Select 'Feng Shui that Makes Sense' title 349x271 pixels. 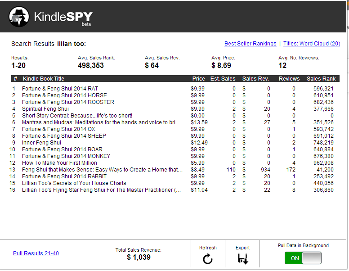click(102, 170)
